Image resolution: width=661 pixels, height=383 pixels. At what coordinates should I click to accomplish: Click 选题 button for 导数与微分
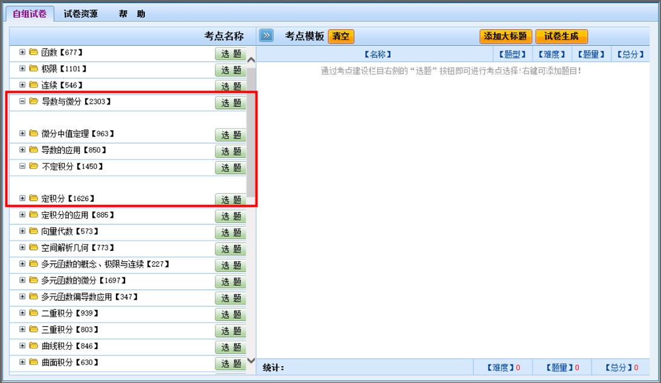[x=231, y=103]
